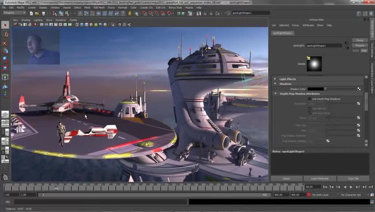Click the spotLight name input field
This screenshot has height=212, width=375.
(x=324, y=45)
